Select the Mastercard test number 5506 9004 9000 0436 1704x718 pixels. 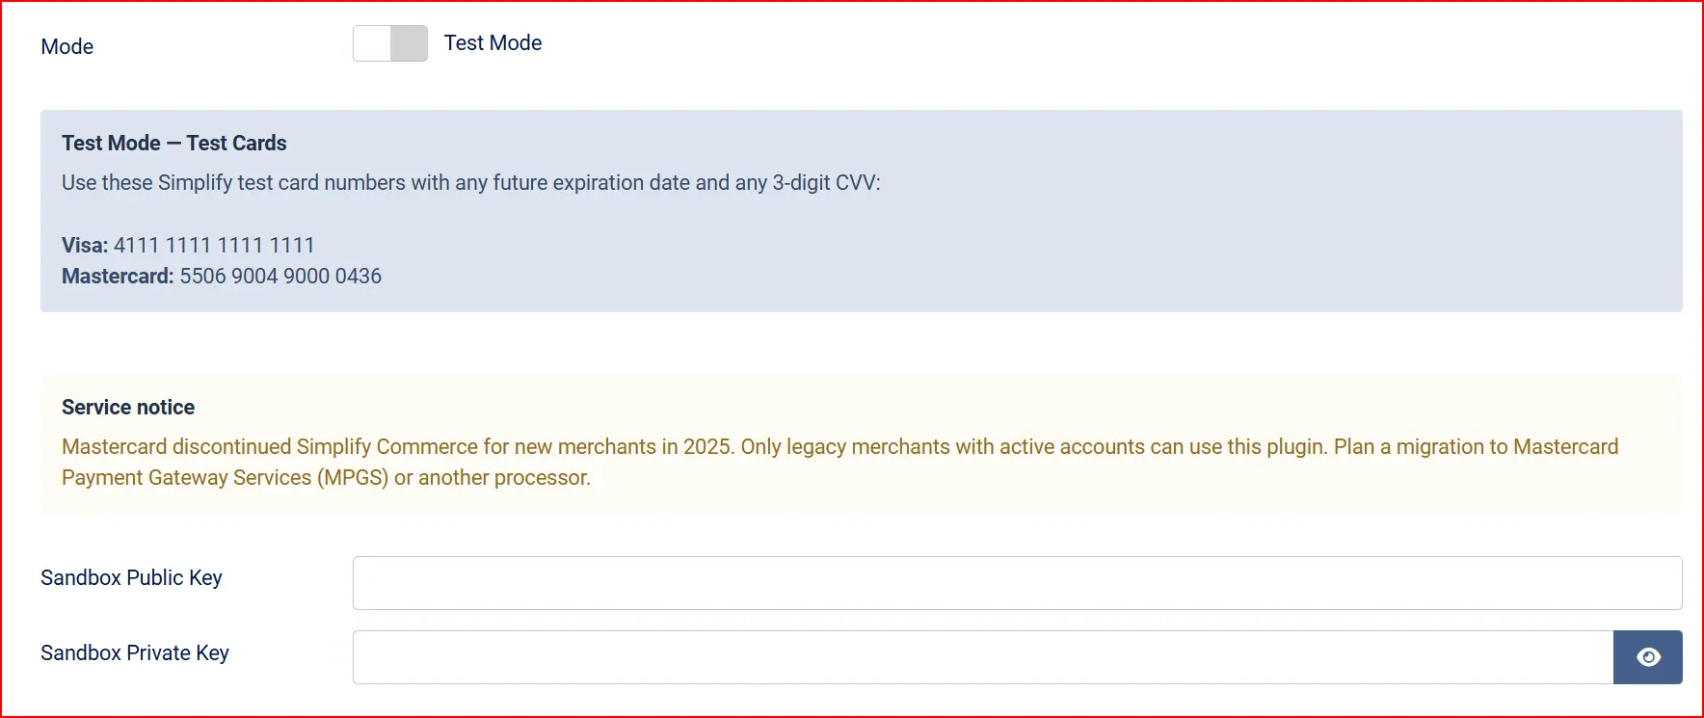tap(280, 276)
